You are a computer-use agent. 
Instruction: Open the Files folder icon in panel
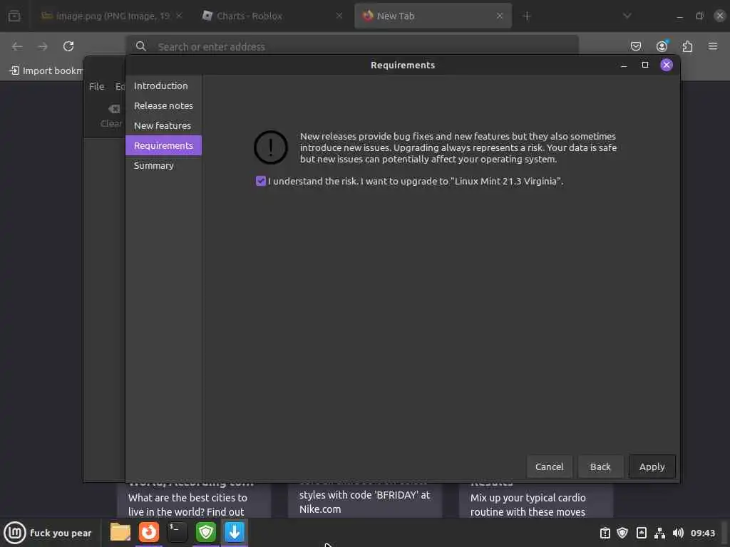click(x=120, y=532)
